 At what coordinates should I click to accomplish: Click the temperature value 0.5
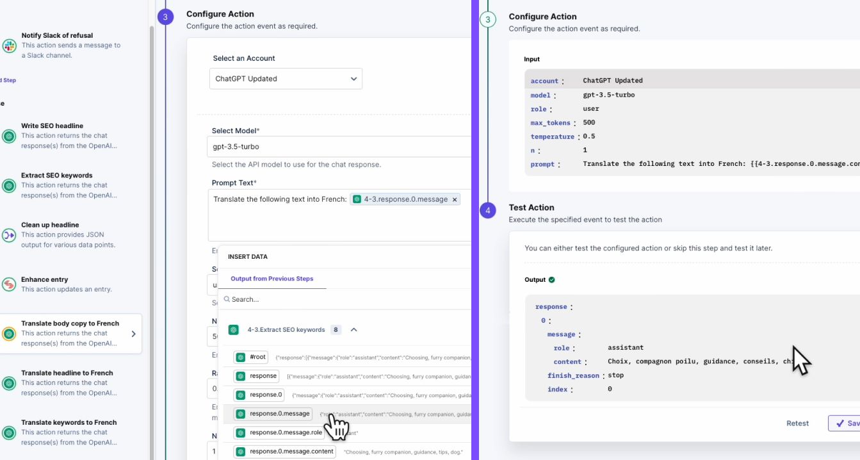[589, 136]
